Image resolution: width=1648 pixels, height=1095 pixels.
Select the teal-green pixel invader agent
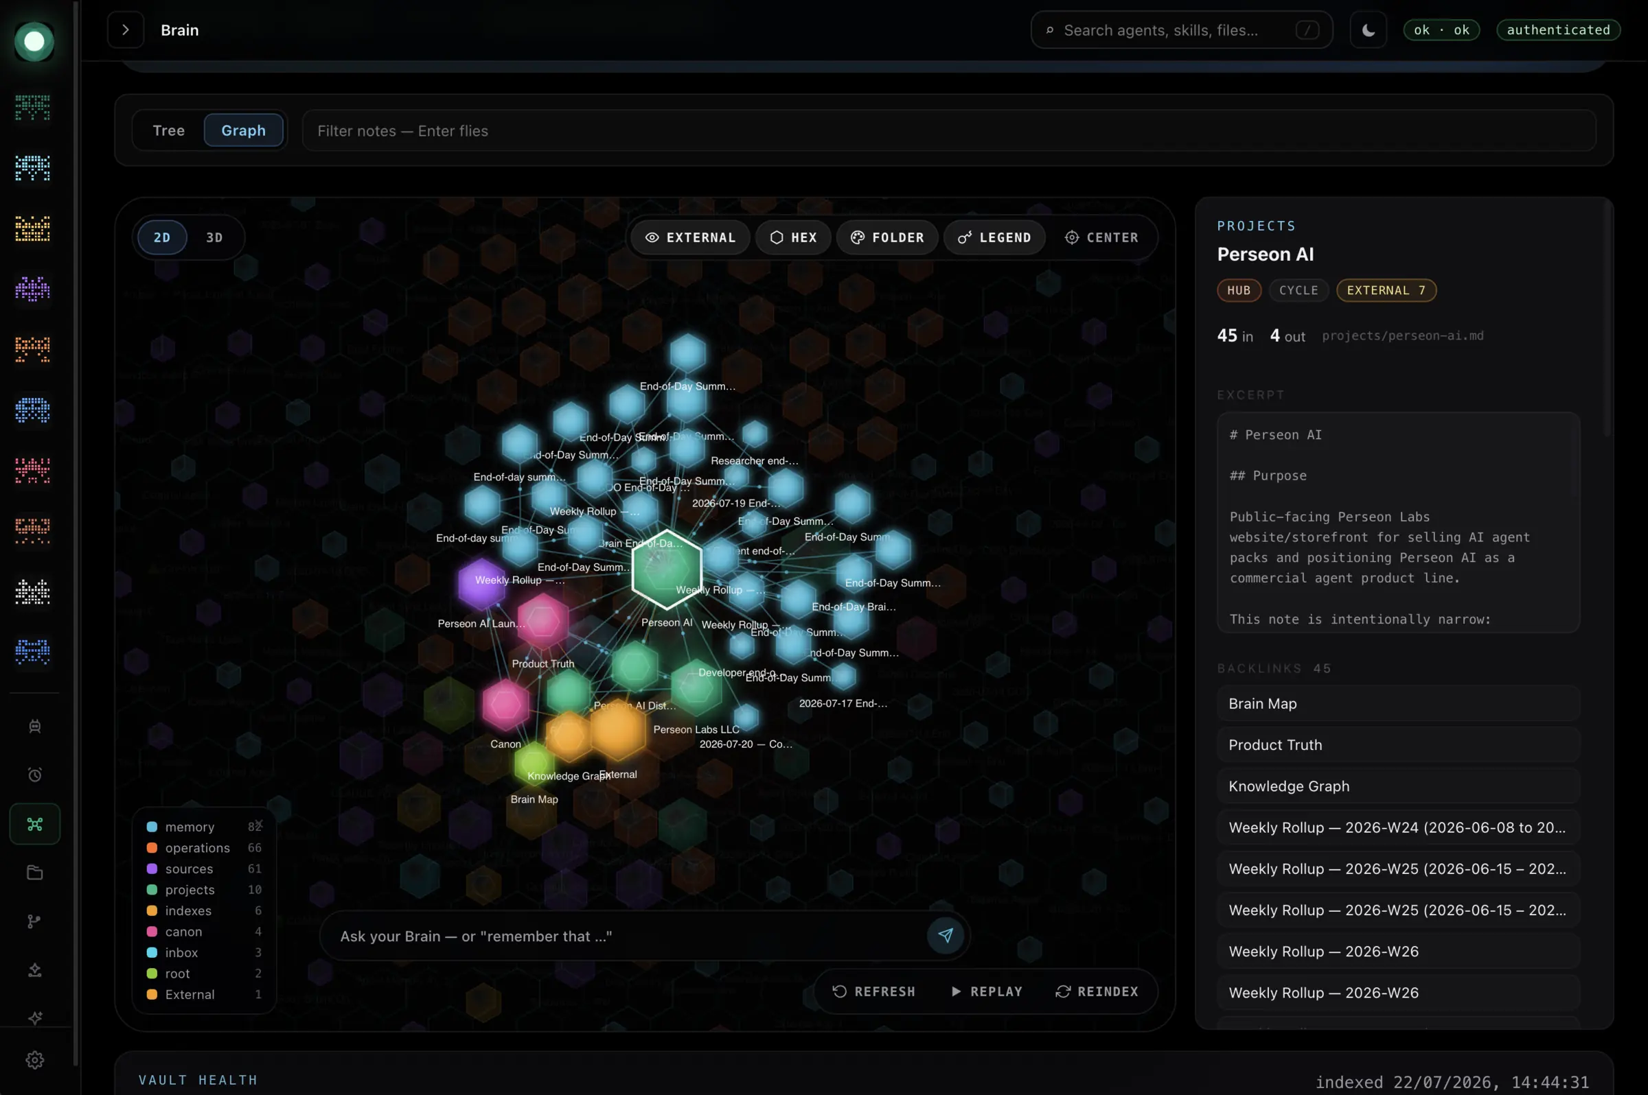pyautogui.click(x=33, y=107)
